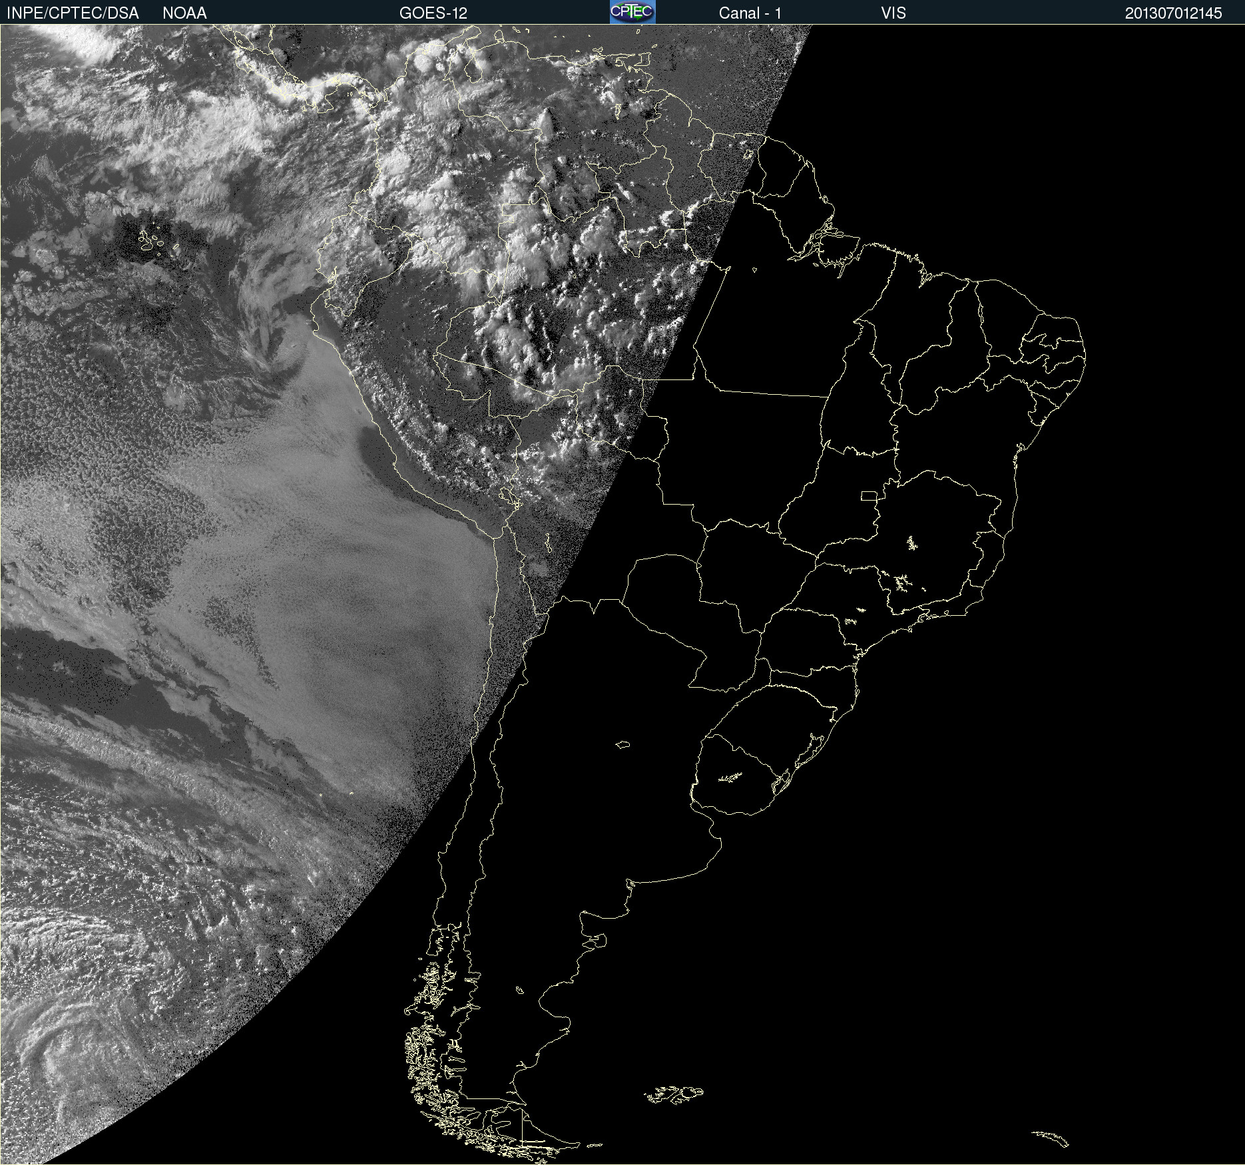
Task: Click the 201307012145 timestamp
Action: (x=1174, y=13)
